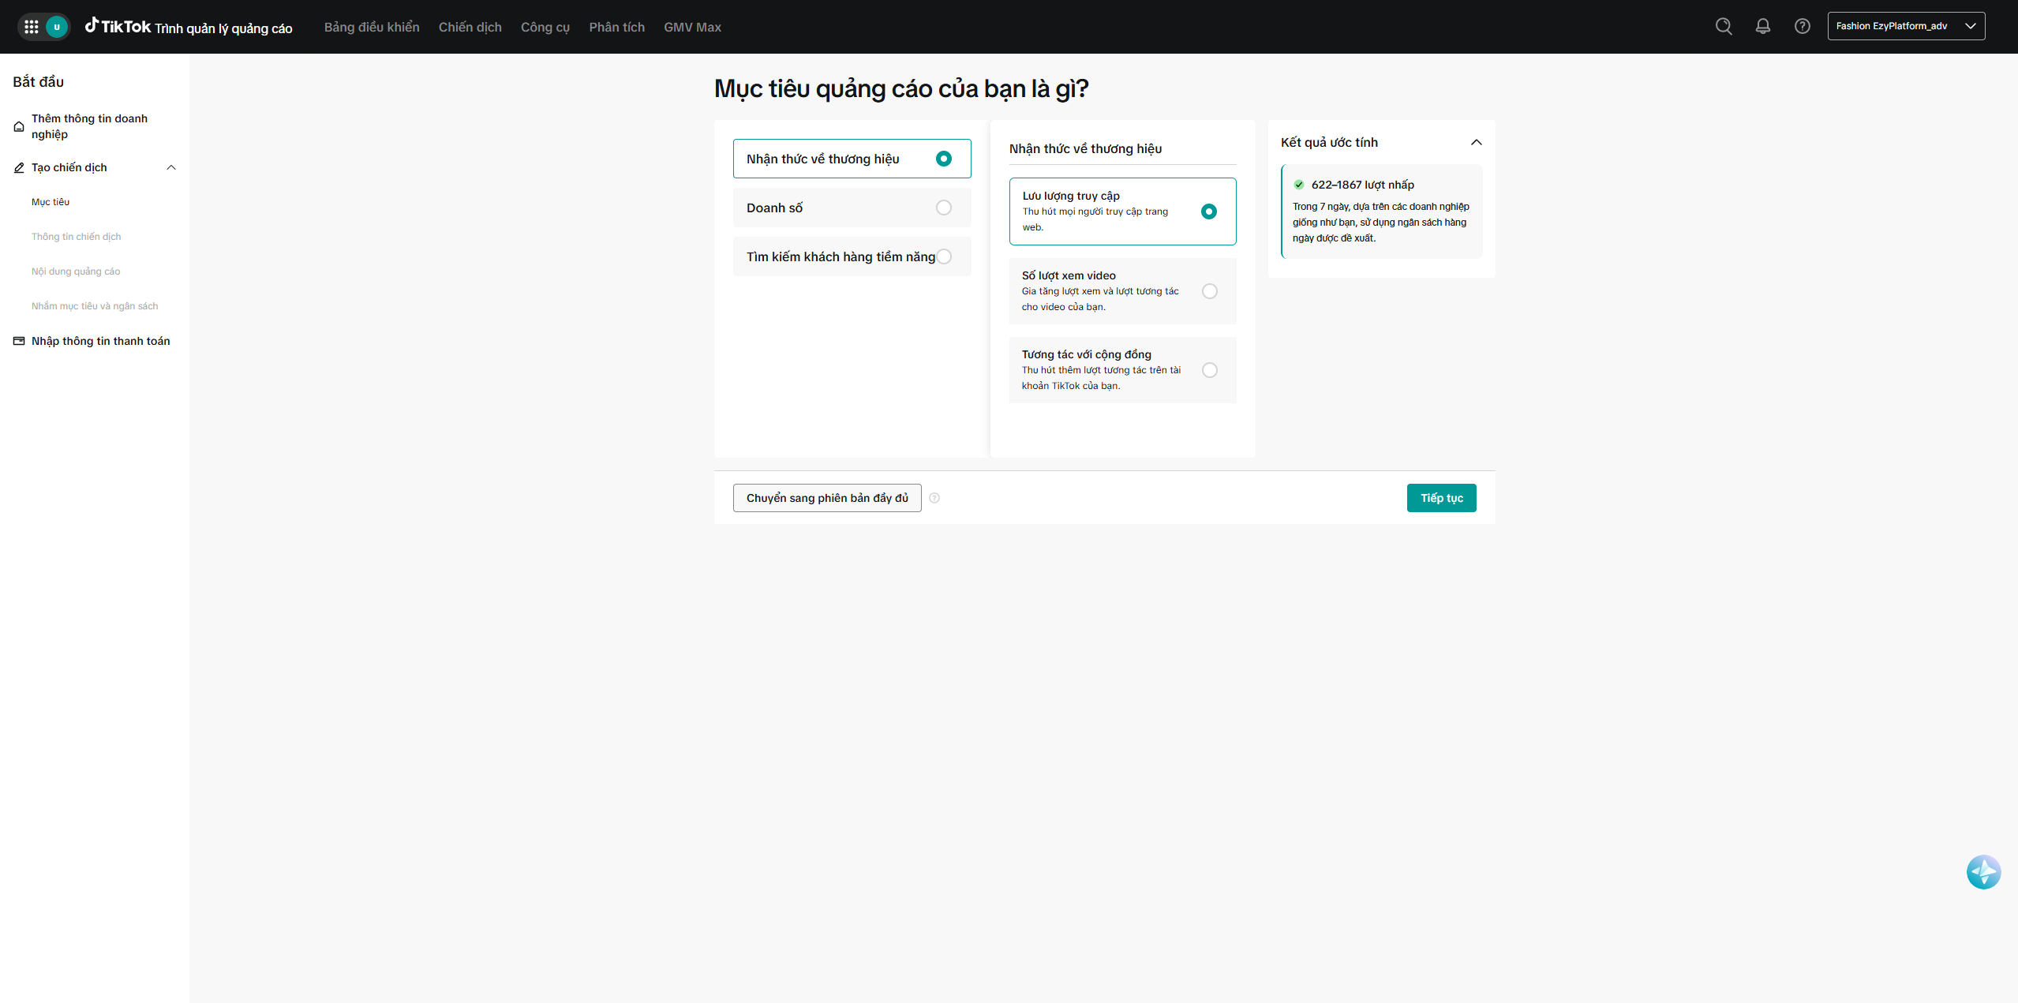Select Doanh số radio option
Image resolution: width=2018 pixels, height=1003 pixels.
944,208
